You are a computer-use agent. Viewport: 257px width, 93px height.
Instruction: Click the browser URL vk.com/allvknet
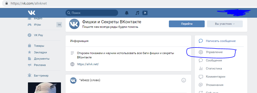tap(29, 3)
